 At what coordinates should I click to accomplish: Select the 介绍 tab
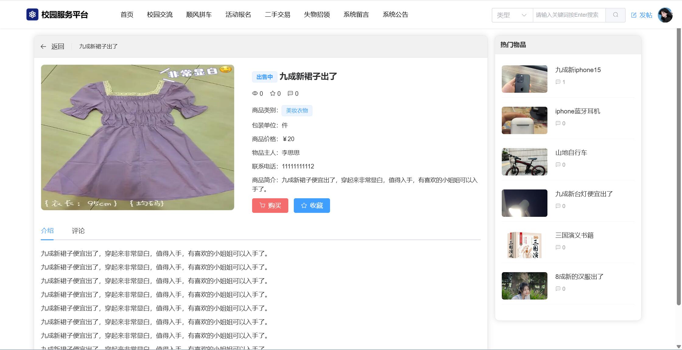(47, 231)
